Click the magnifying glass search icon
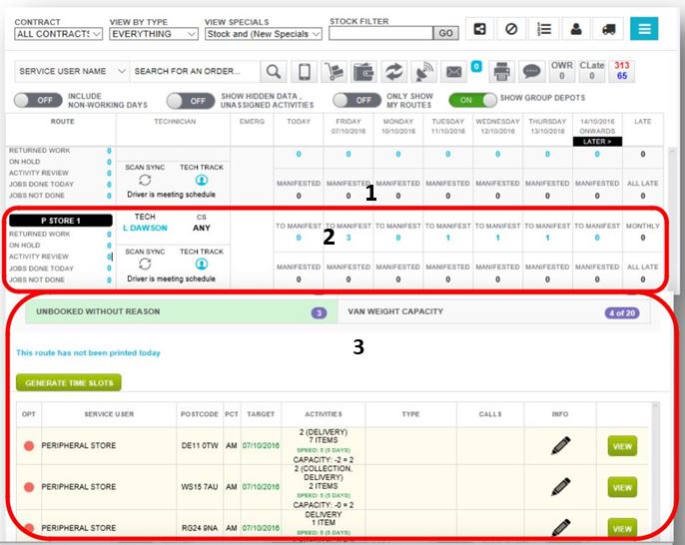The width and height of the screenshot is (685, 545). [274, 71]
